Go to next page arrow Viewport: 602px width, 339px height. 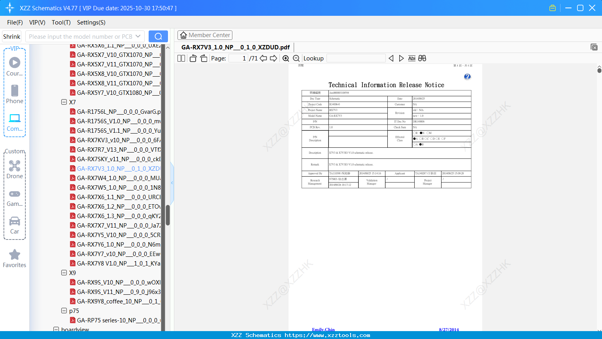(x=274, y=58)
